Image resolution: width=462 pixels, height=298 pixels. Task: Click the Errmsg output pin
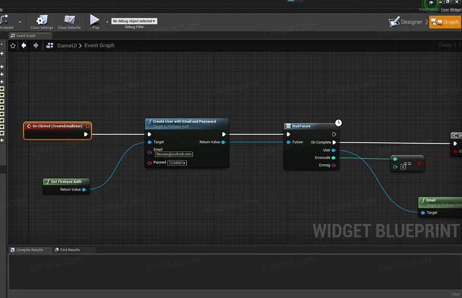point(334,166)
